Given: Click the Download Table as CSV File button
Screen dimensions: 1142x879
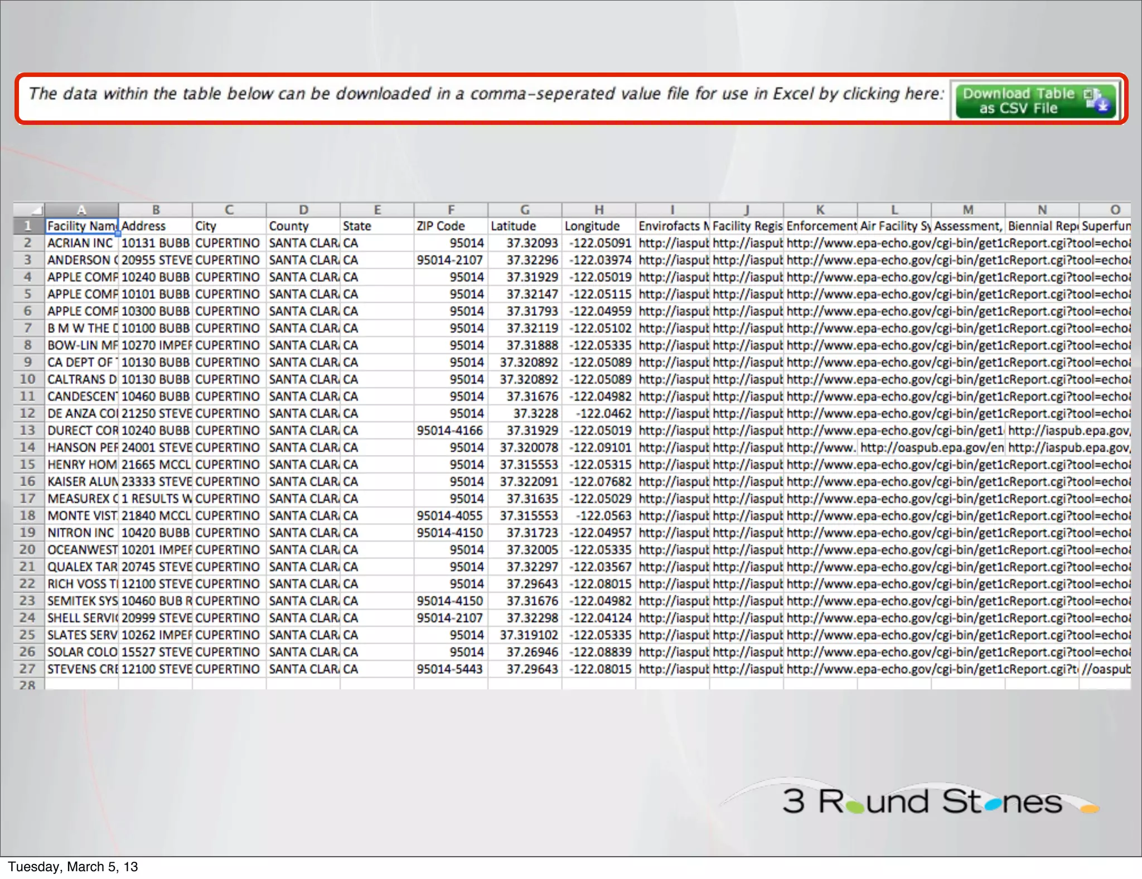Looking at the screenshot, I should pos(1026,101).
